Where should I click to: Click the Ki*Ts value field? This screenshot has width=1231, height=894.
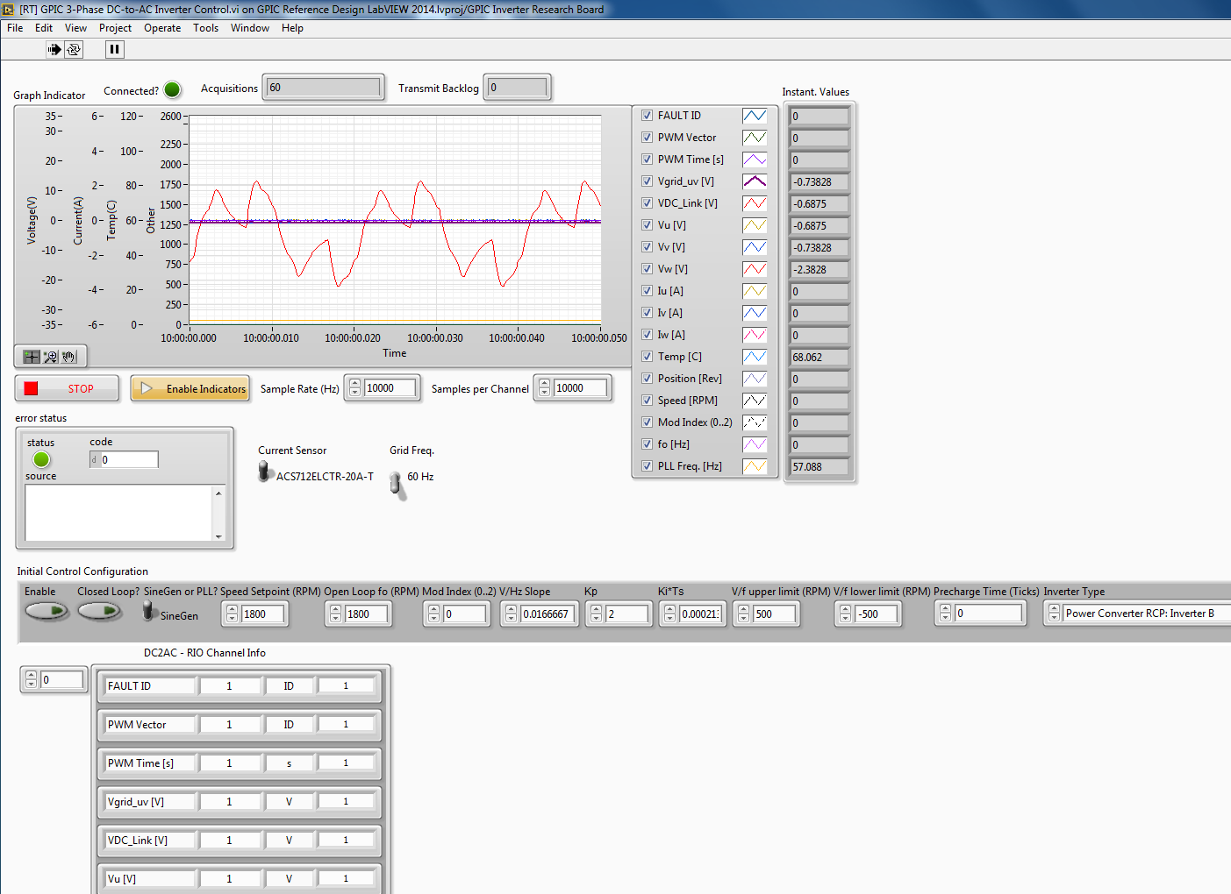pyautogui.click(x=701, y=614)
